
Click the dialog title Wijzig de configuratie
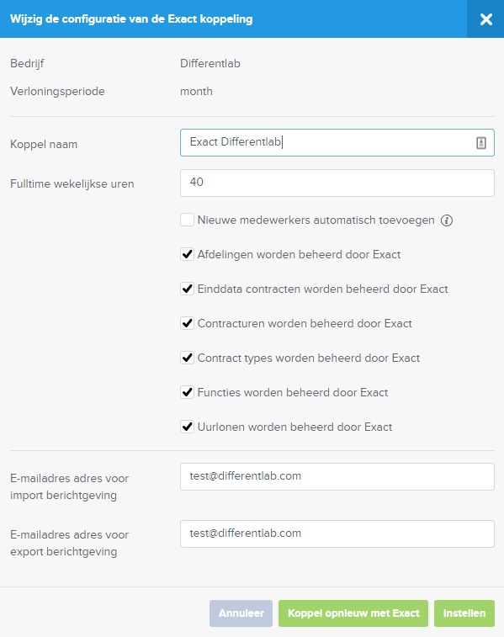point(131,19)
